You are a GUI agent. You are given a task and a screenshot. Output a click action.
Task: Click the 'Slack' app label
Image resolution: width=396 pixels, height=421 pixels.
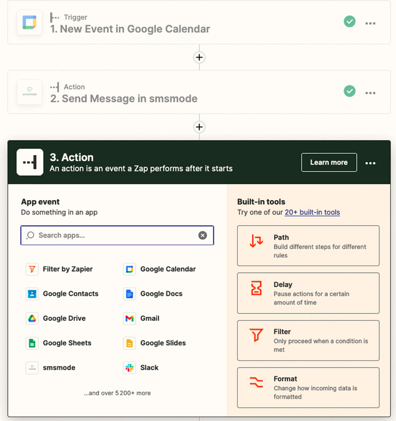point(149,368)
